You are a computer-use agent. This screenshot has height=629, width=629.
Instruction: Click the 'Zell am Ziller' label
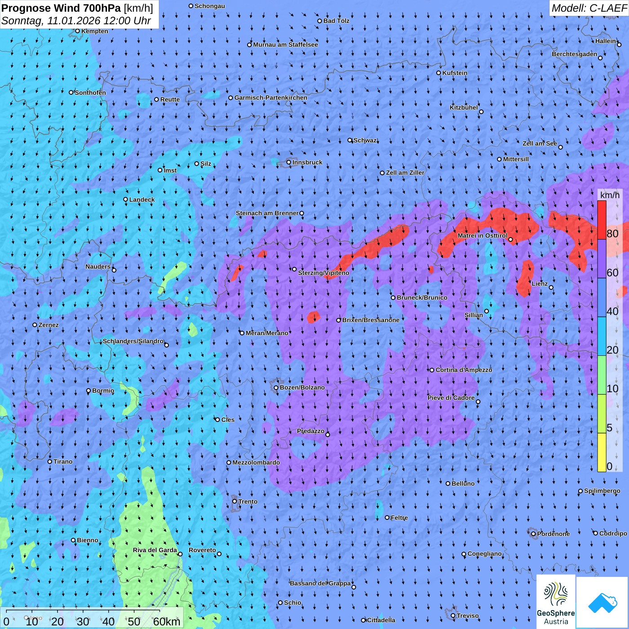[405, 173]
